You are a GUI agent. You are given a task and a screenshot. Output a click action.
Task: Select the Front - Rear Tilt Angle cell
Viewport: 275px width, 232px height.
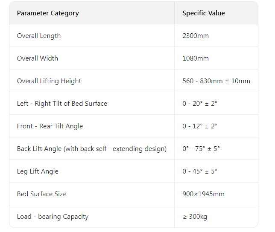[x=50, y=126]
